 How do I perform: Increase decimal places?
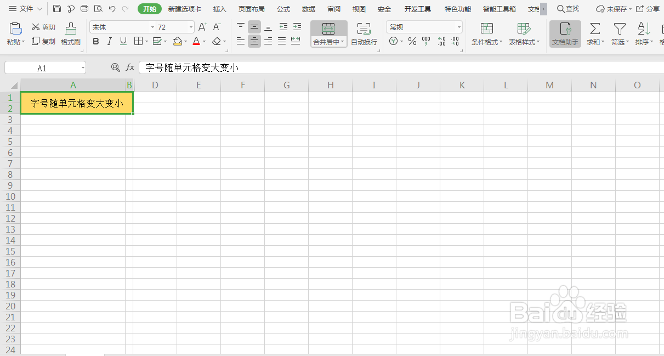[442, 41]
